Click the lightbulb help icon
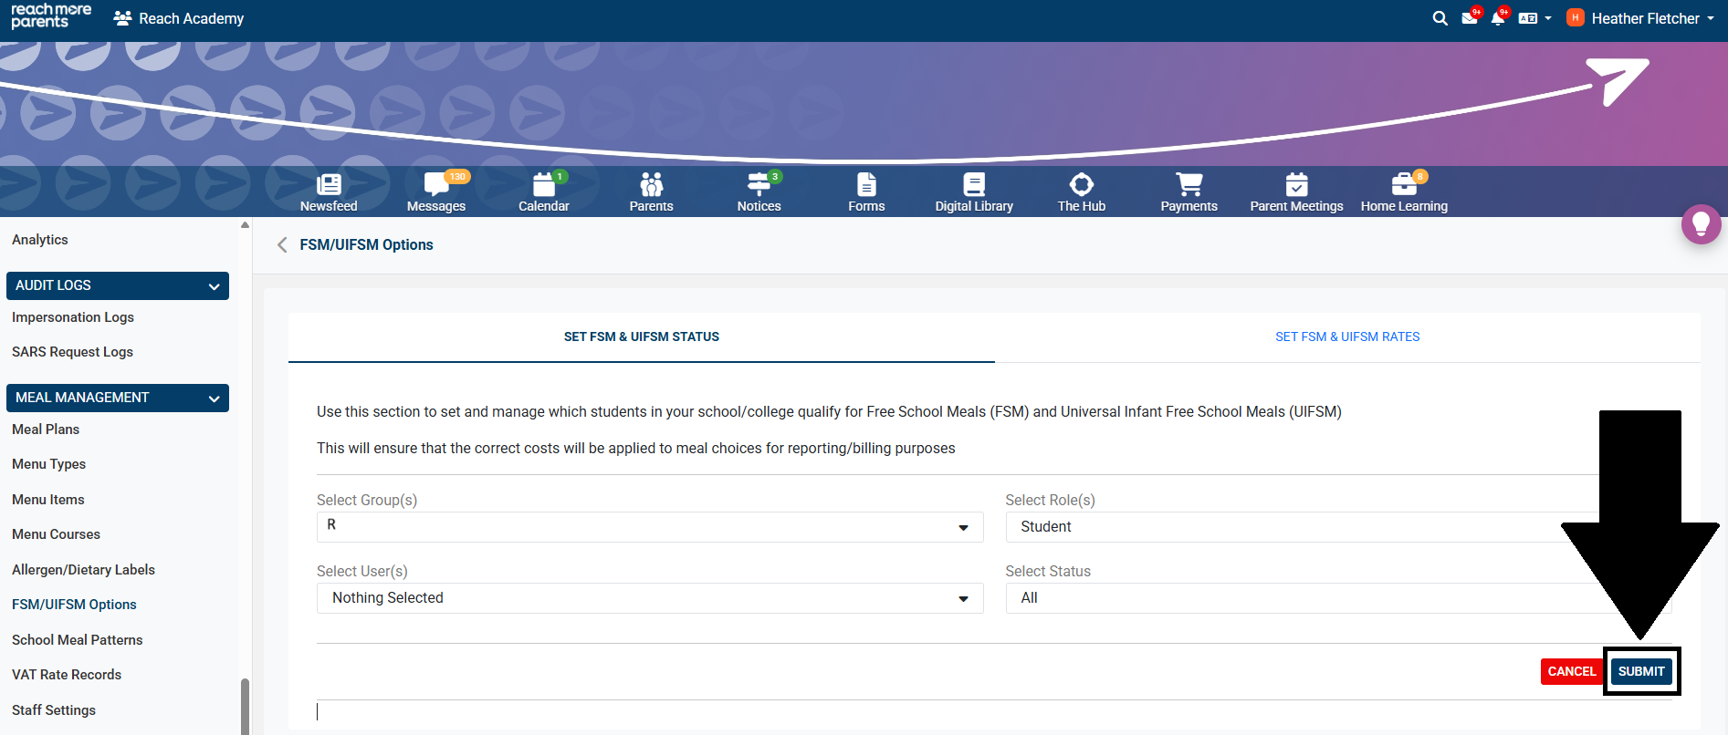This screenshot has width=1728, height=735. (1701, 223)
